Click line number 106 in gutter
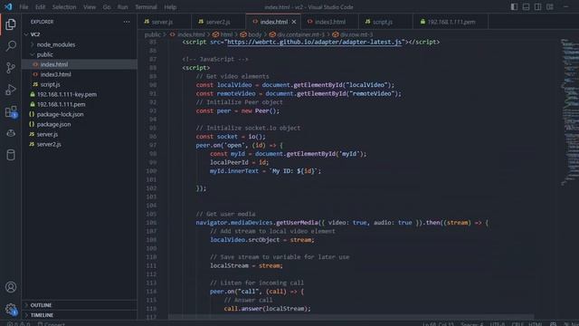This screenshot has height=326, width=579. coord(151,223)
